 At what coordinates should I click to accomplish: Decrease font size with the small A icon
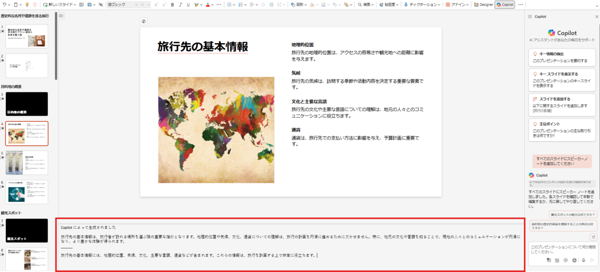click(164, 4)
